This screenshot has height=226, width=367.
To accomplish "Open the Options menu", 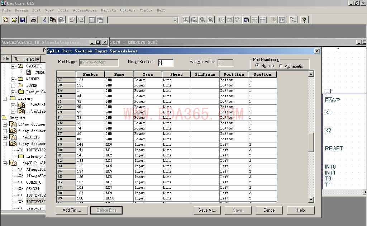I will tap(128, 10).
